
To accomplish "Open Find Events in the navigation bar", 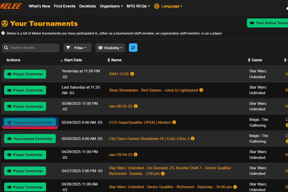I will [x=65, y=6].
